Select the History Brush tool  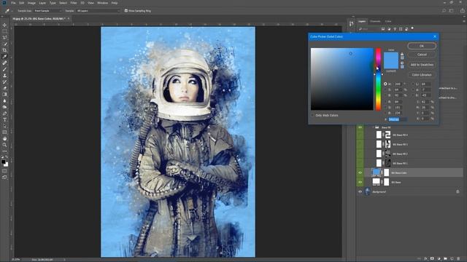4,82
